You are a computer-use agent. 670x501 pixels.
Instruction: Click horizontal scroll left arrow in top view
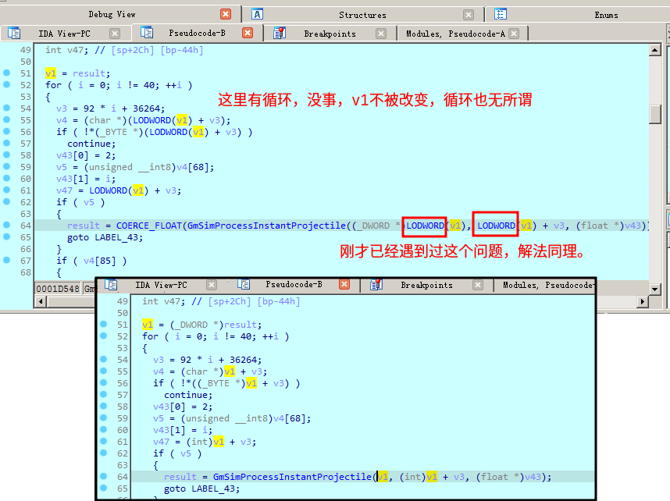(41, 301)
